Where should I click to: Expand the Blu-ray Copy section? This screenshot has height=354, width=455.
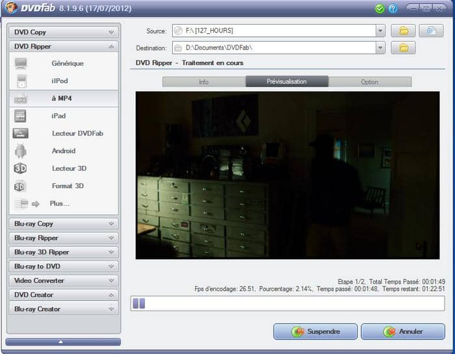coord(64,224)
